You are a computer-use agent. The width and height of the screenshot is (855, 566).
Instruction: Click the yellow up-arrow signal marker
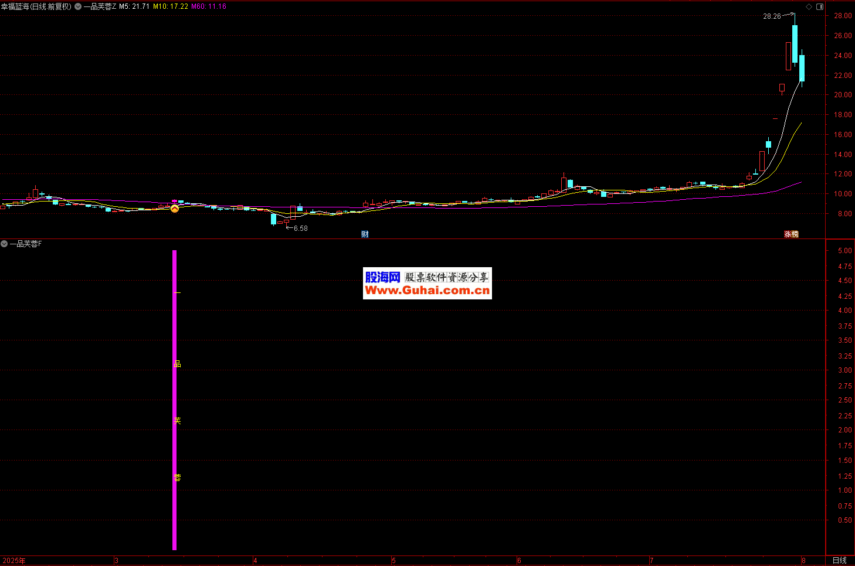click(x=174, y=208)
